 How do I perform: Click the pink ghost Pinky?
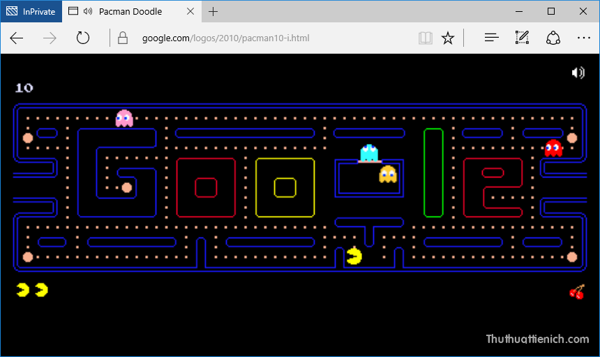[x=124, y=118]
